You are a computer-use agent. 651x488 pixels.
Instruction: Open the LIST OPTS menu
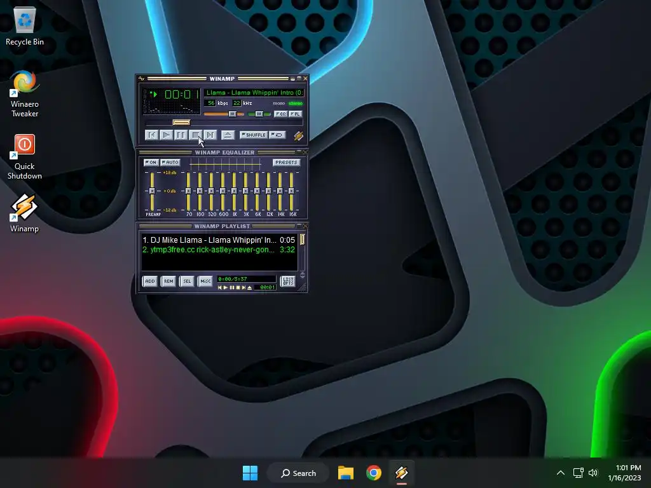(288, 281)
